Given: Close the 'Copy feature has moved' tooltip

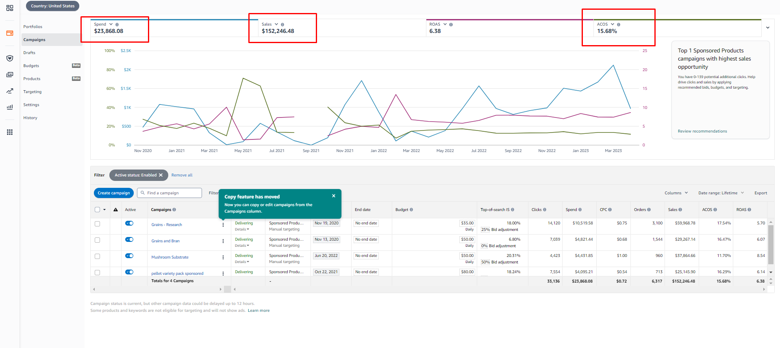Looking at the screenshot, I should [334, 196].
